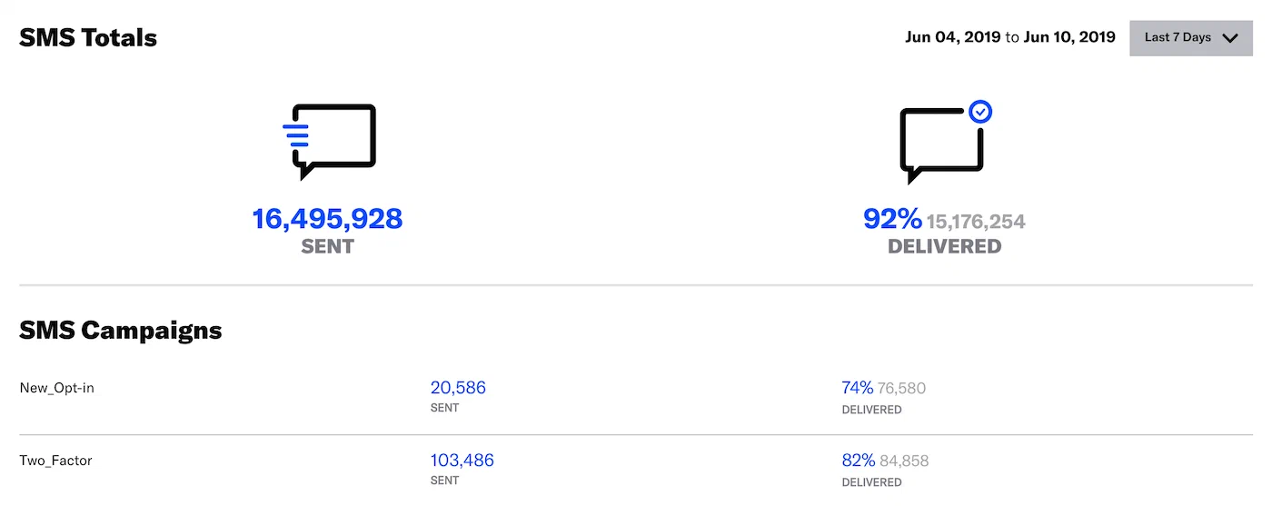1272x506 pixels.
Task: Click the 92% delivered total percentage
Action: coord(891,219)
